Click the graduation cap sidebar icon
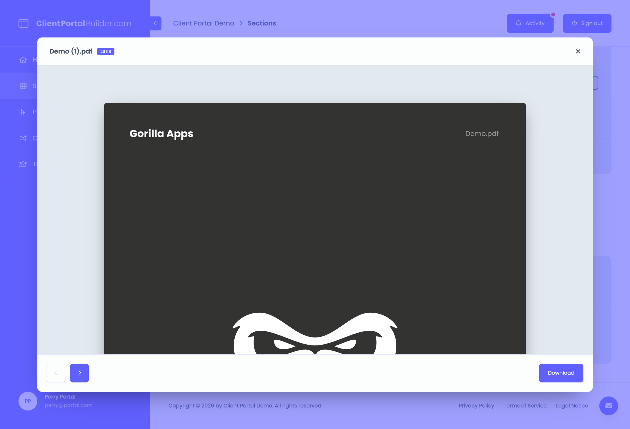Viewport: 630px width, 429px height. click(x=23, y=164)
